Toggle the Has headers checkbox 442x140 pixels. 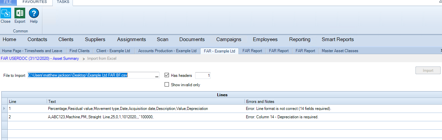coord(167,76)
